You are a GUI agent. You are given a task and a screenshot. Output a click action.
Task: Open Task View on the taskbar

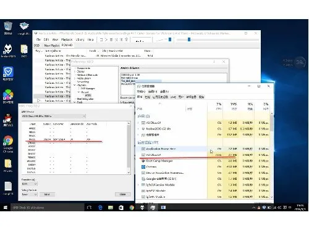coord(90,208)
